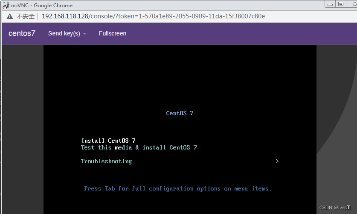Click the CentOS 7 boot screen heading
The height and width of the screenshot is (214, 357).
tap(180, 113)
